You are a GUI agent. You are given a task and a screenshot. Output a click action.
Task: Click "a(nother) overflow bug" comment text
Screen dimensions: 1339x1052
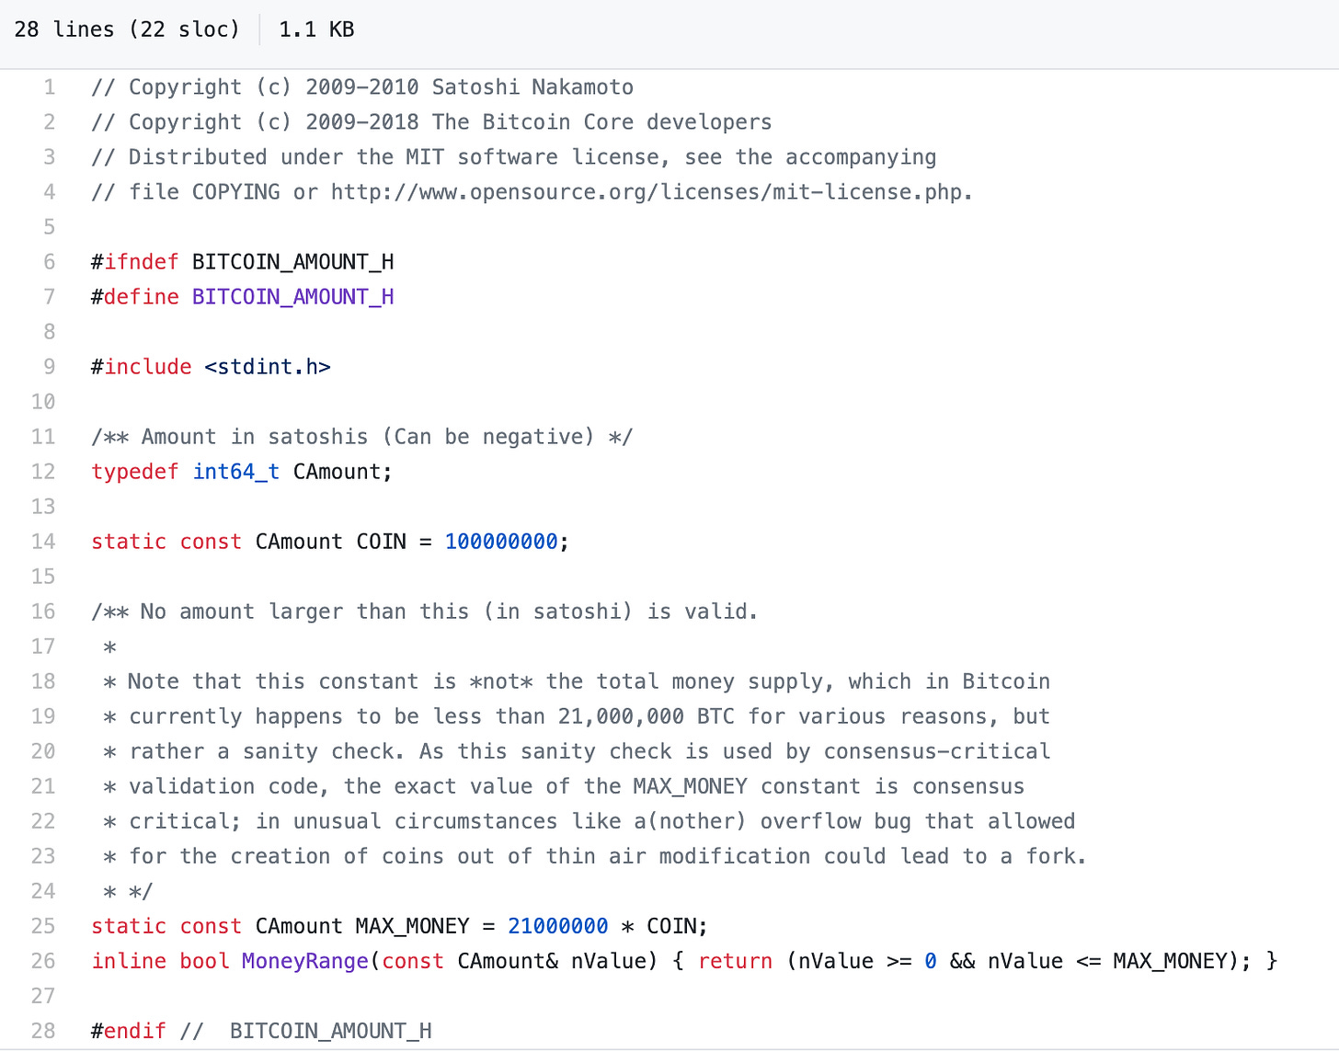click(x=772, y=821)
